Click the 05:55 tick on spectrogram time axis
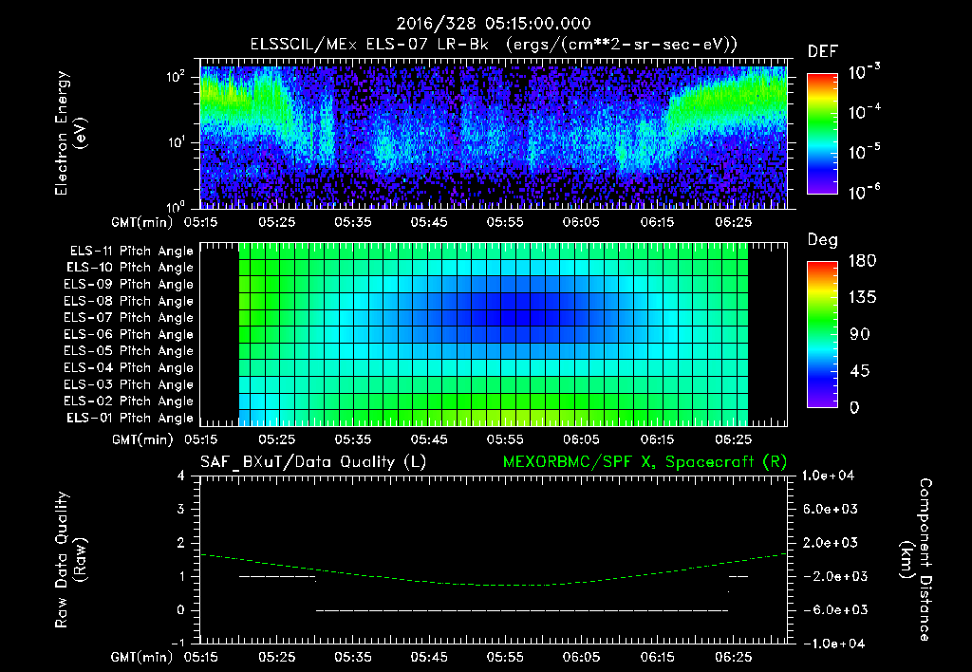Image resolution: width=972 pixels, height=672 pixels. (505, 222)
